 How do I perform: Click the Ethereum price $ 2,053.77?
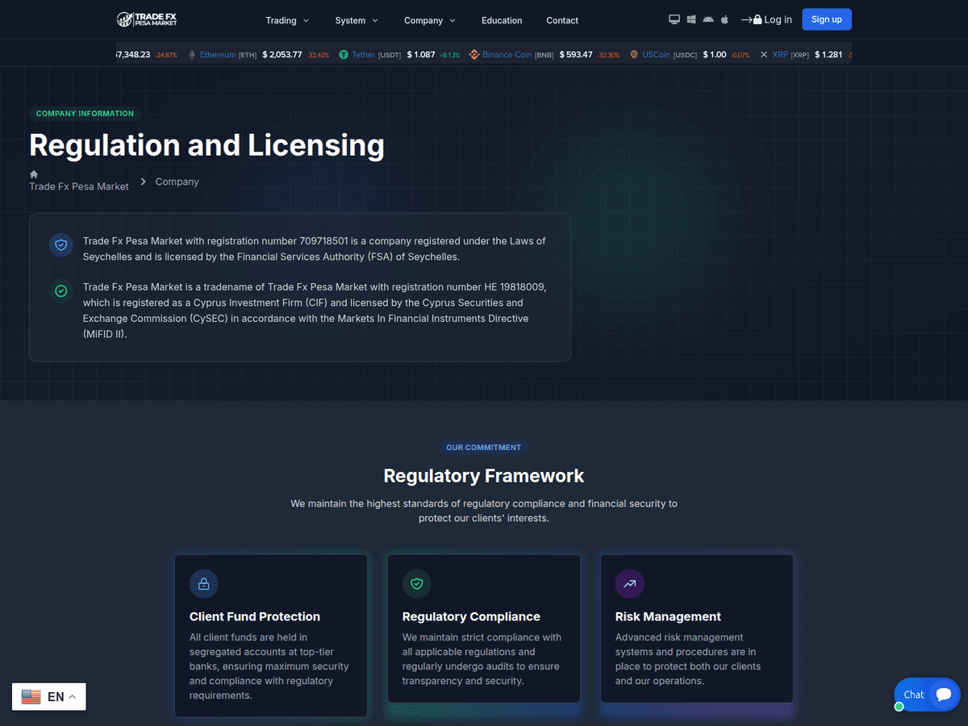[x=282, y=55]
